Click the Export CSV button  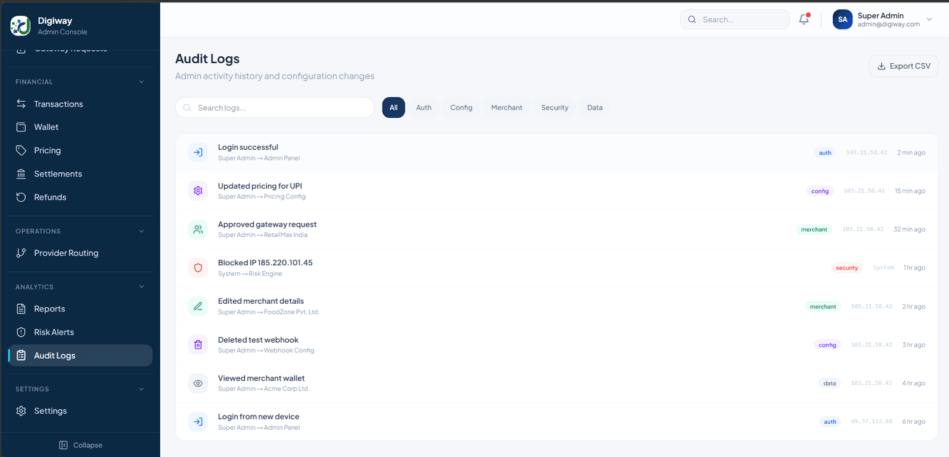[903, 66]
